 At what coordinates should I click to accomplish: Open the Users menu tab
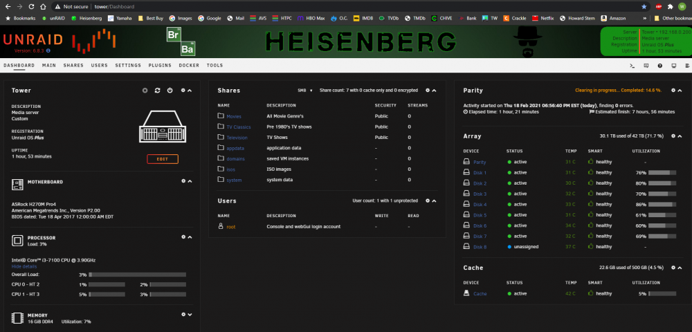pos(99,65)
